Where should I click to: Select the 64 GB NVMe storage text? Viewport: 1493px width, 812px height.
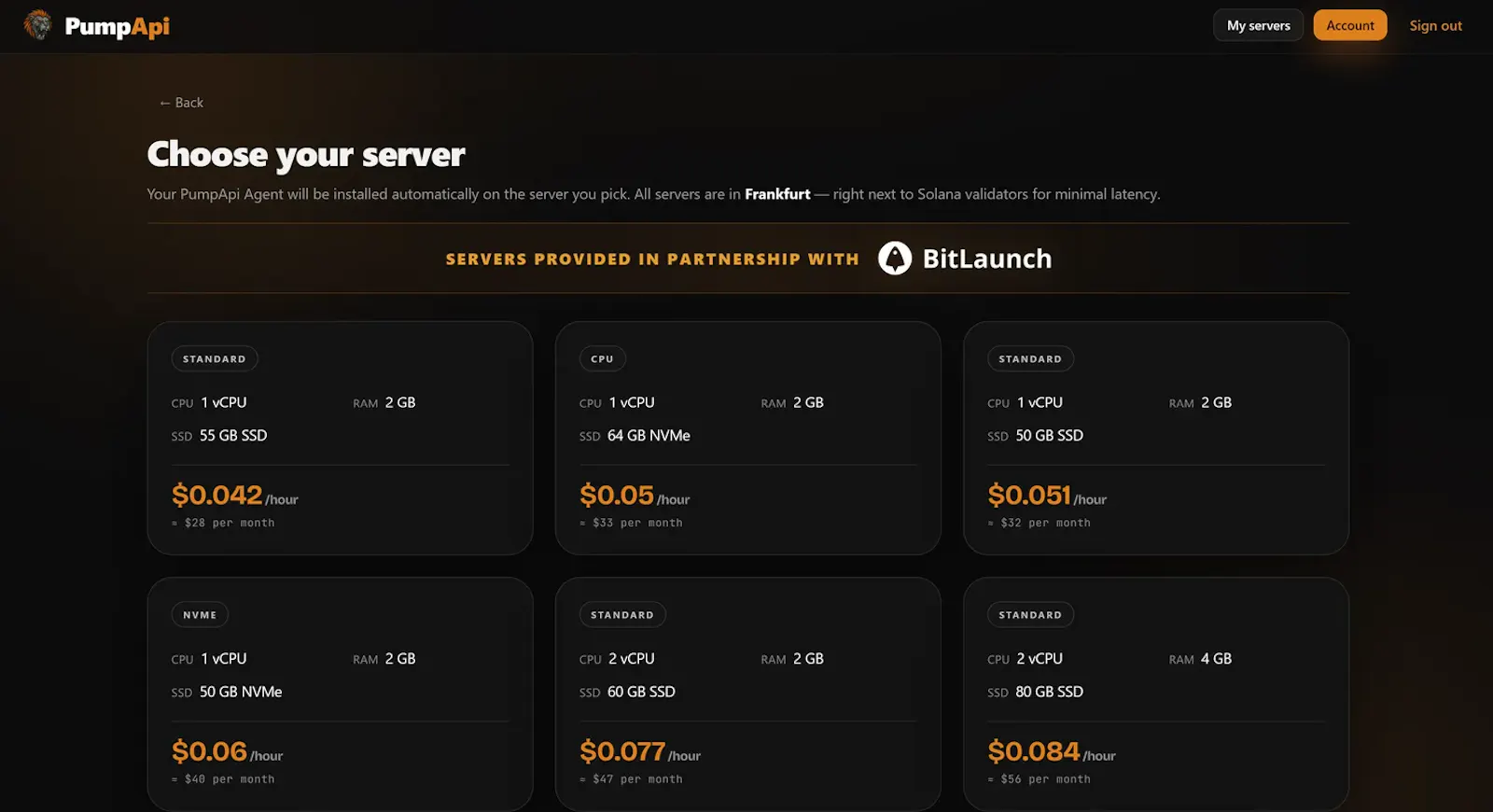coord(649,436)
